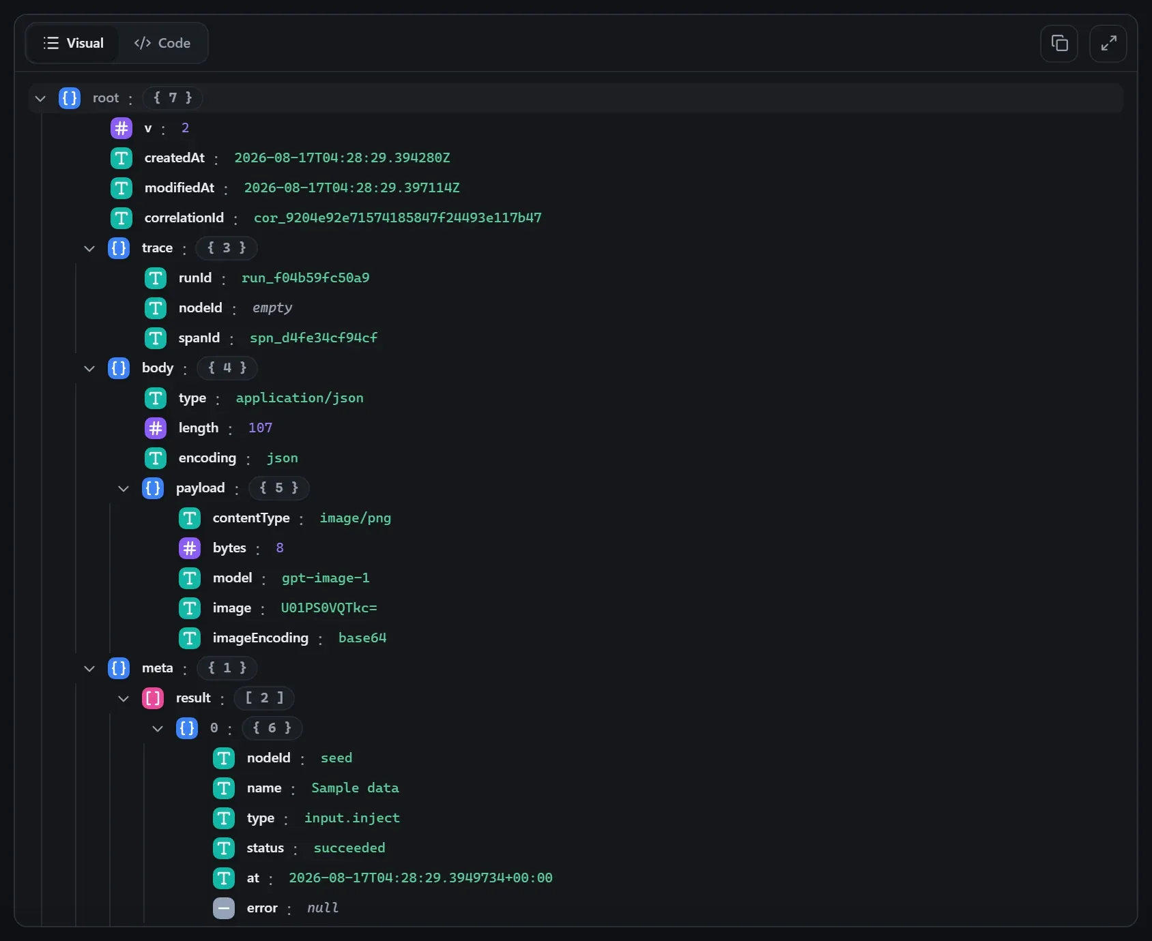Select the createdAt timestamp value
The height and width of the screenshot is (941, 1152).
point(343,158)
